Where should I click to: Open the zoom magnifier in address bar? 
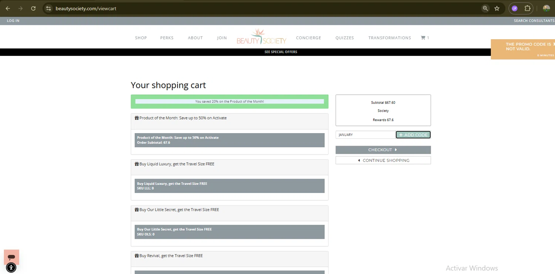pyautogui.click(x=485, y=8)
